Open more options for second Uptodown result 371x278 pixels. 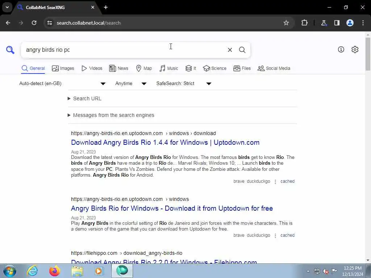tap(275, 235)
